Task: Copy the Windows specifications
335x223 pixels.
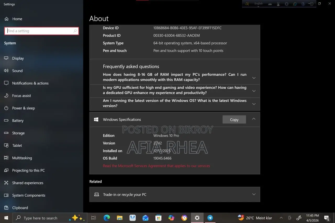Action: (234, 119)
